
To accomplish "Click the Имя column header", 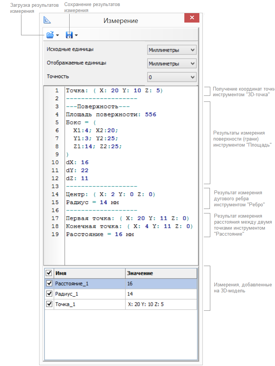I will pos(89,273).
